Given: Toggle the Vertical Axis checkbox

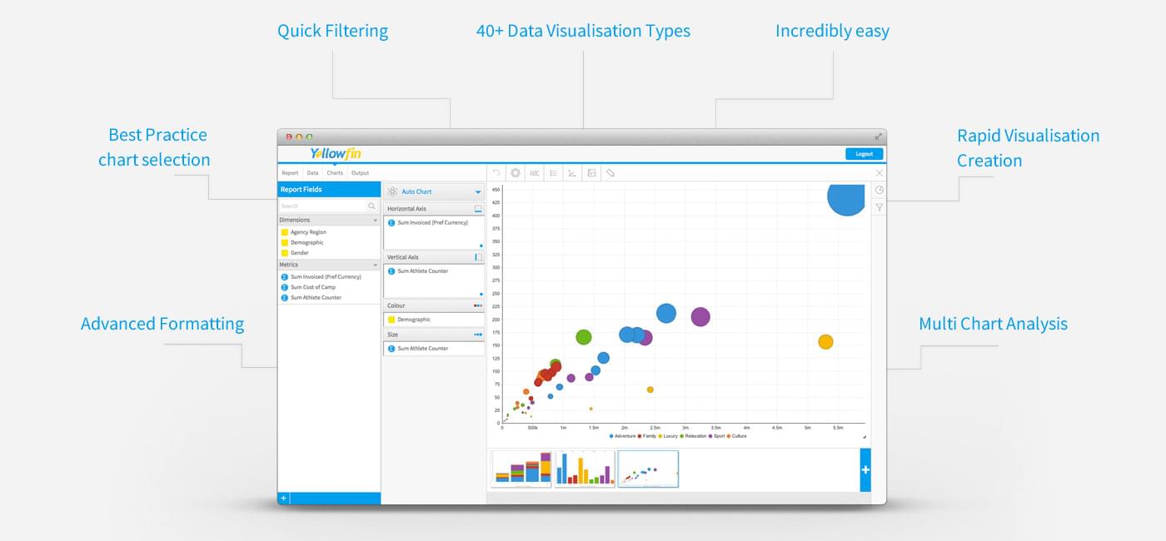Looking at the screenshot, I should pyautogui.click(x=478, y=256).
